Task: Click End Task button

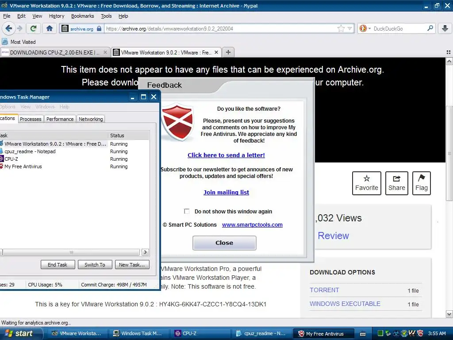Action: pyautogui.click(x=58, y=265)
